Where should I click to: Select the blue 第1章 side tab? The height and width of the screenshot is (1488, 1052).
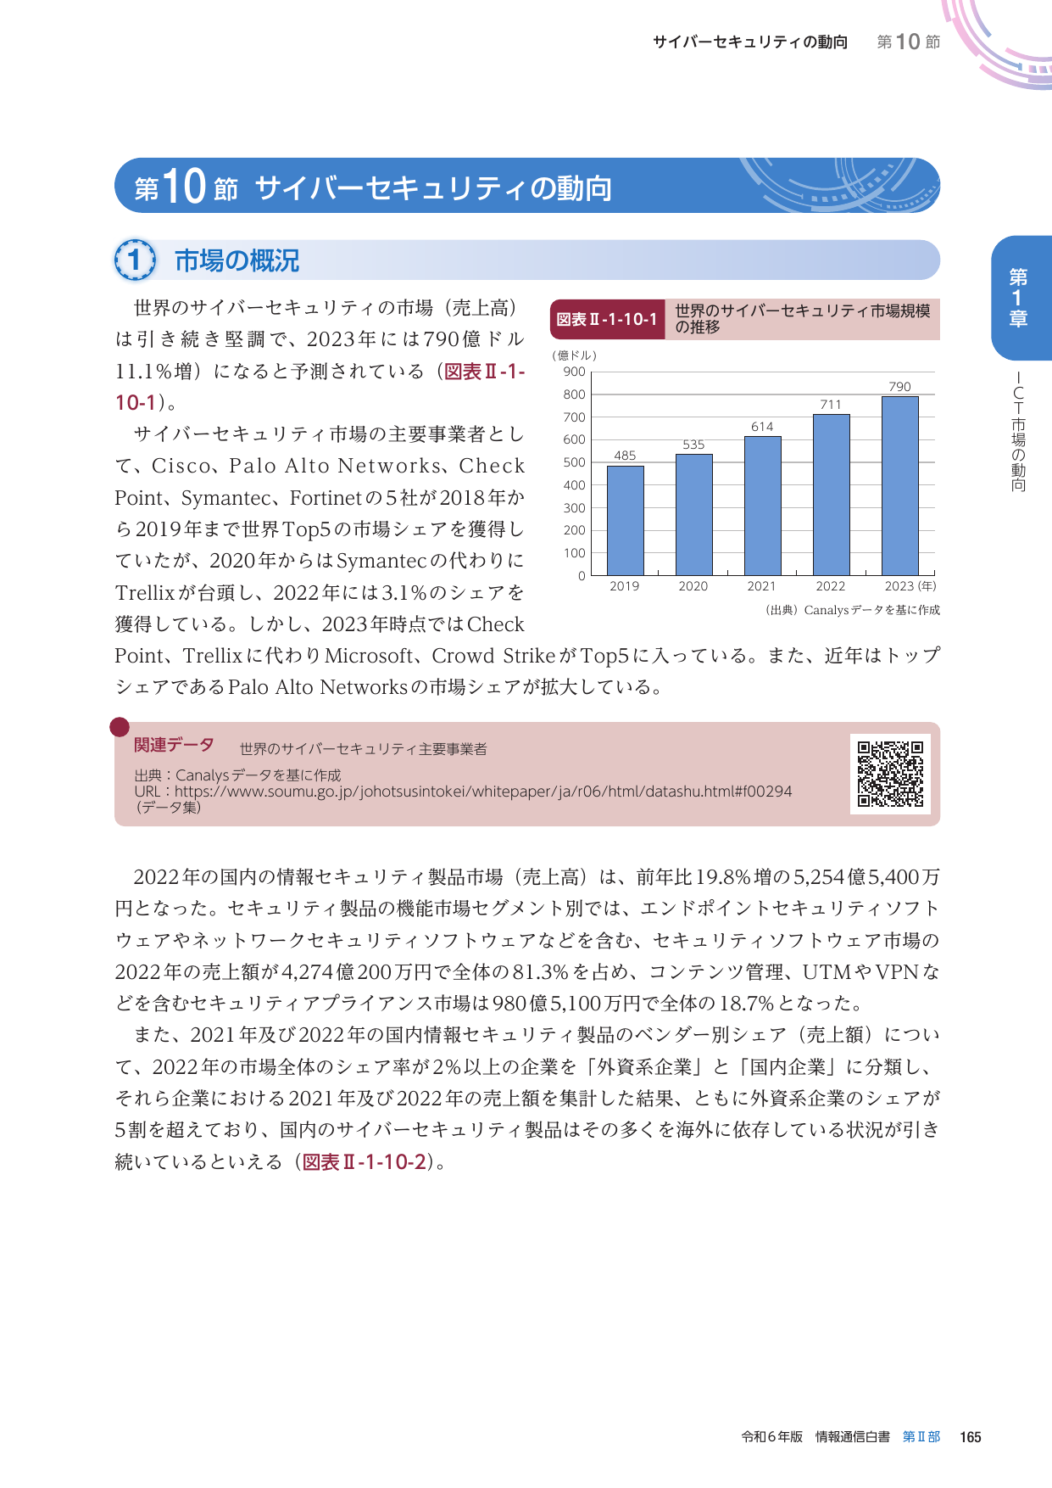pyautogui.click(x=1019, y=298)
